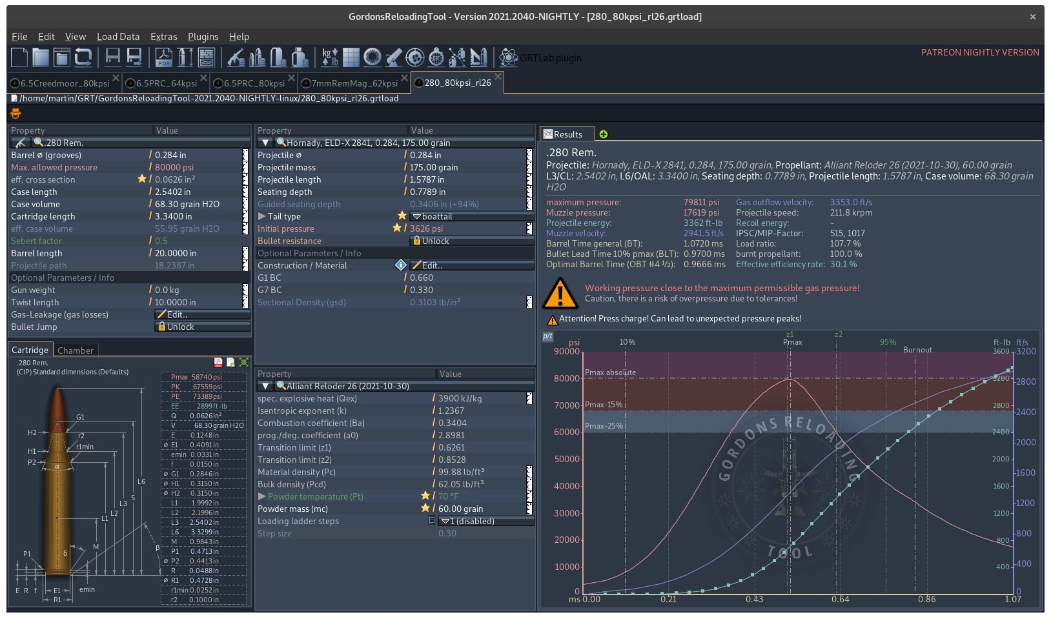
Task: Click the Barrel length value 20.0000 in
Action: [x=176, y=253]
